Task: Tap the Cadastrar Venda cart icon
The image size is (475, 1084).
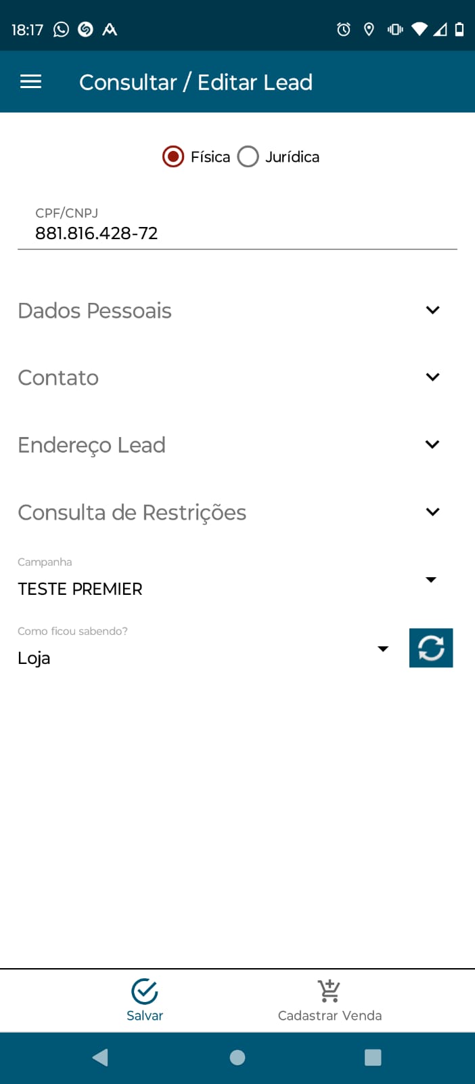Action: click(330, 991)
